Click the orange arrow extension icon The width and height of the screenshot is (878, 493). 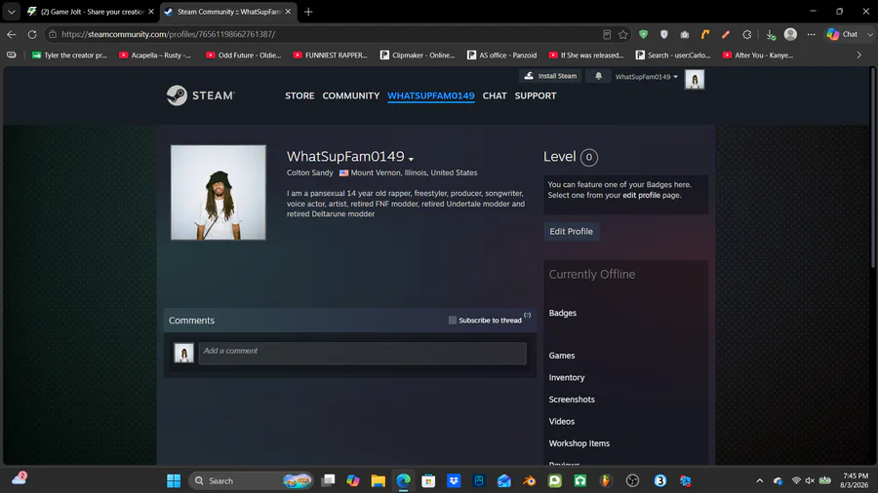pyautogui.click(x=705, y=35)
